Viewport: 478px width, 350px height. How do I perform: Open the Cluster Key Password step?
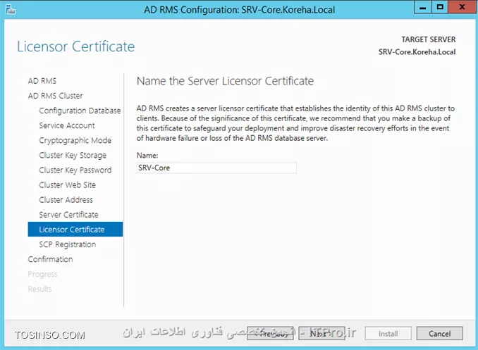(x=75, y=170)
